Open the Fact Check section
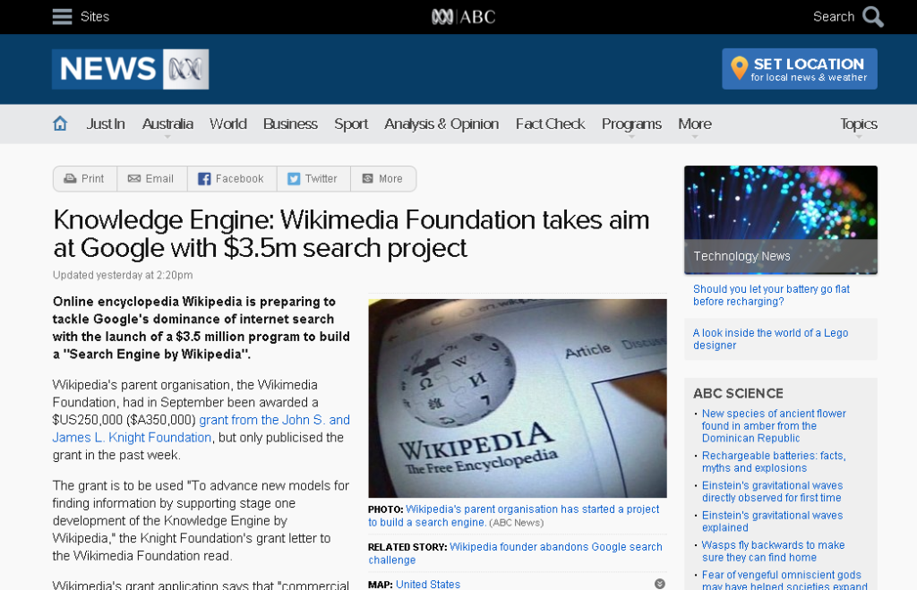 [550, 124]
